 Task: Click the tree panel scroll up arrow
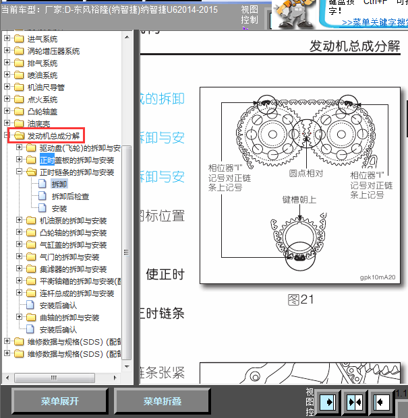pyautogui.click(x=127, y=37)
